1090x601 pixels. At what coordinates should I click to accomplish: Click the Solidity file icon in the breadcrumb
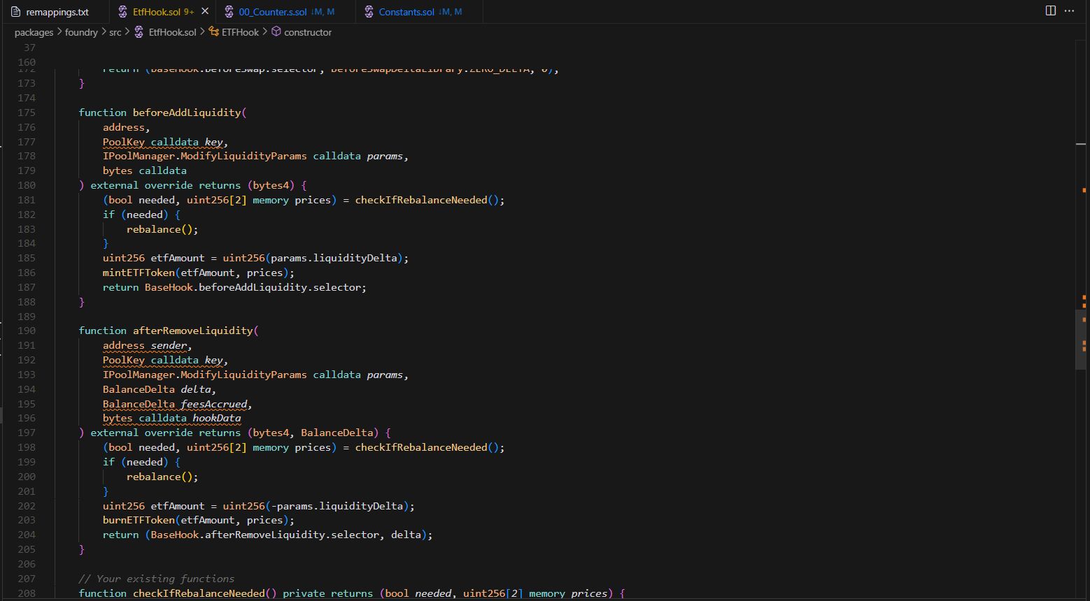[139, 32]
